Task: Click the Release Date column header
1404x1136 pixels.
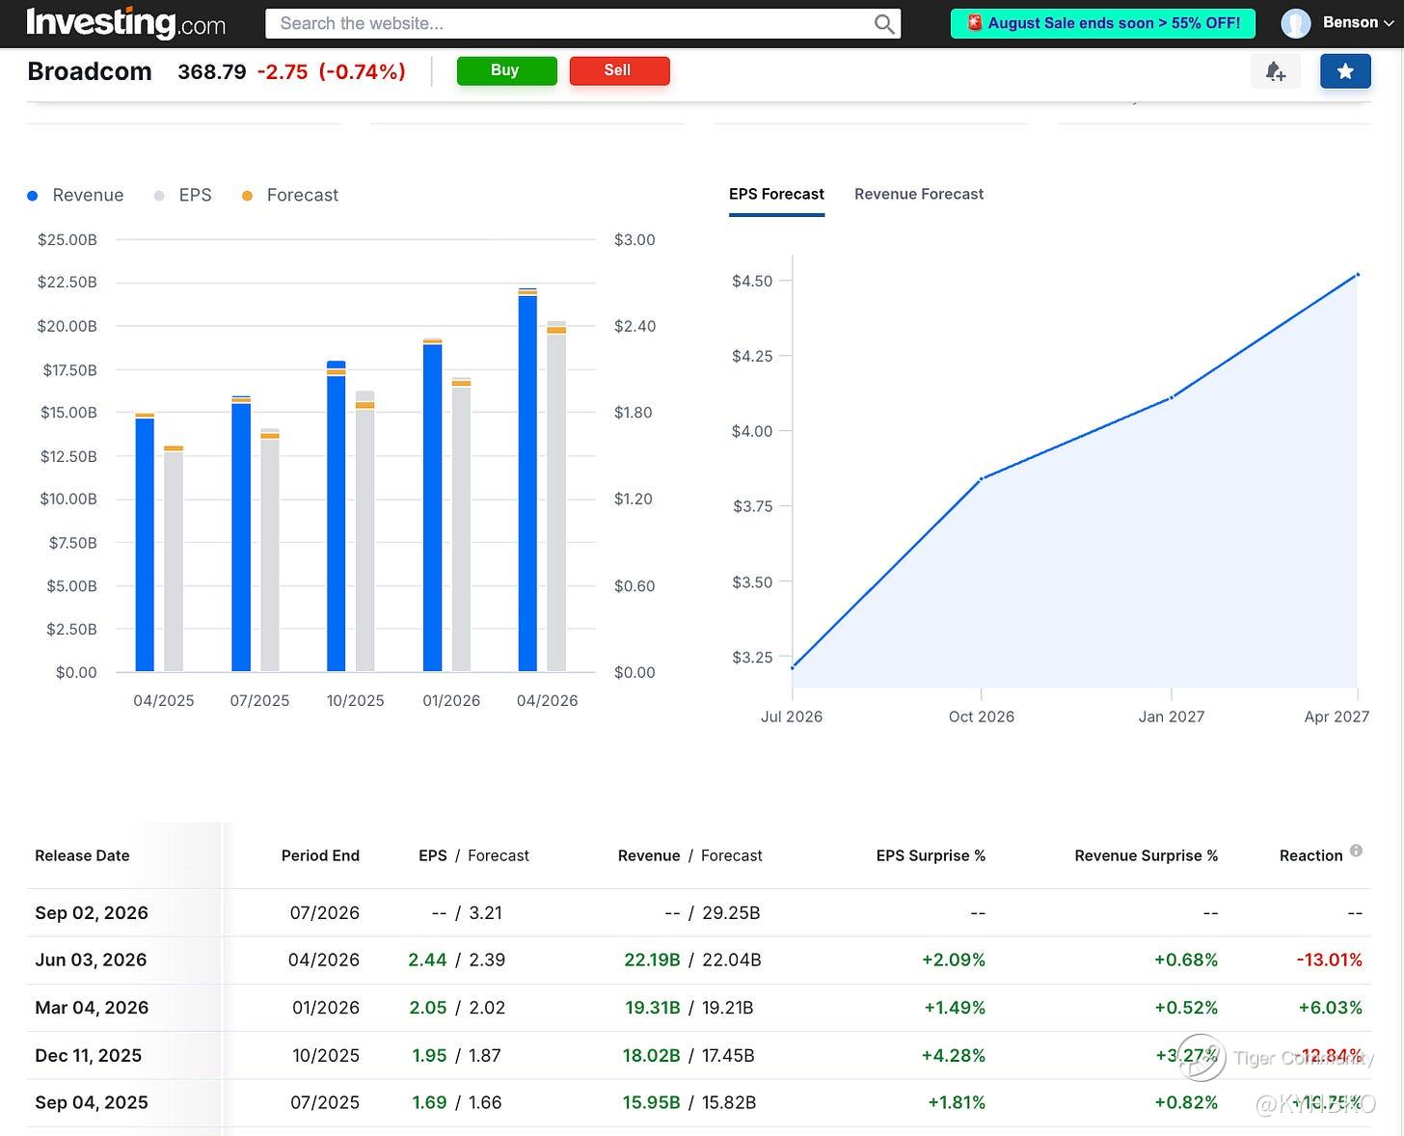Action: coord(82,855)
